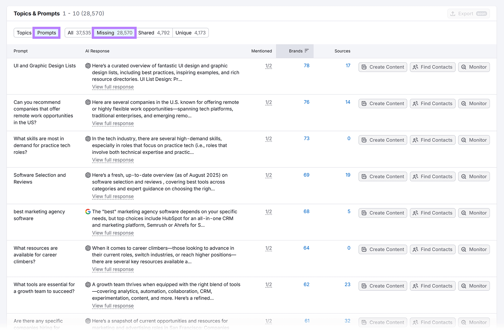Click the Sources 0 value for practice tech roles
Viewport: 504px width, 333px height.
point(349,138)
